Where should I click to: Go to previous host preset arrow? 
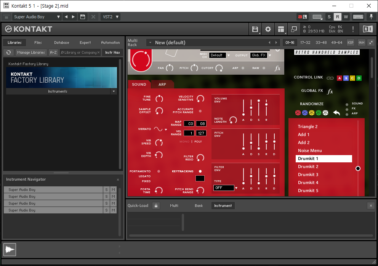[66, 17]
